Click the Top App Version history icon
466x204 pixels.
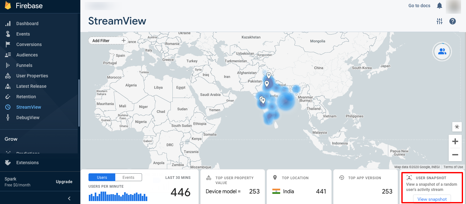tap(342, 178)
